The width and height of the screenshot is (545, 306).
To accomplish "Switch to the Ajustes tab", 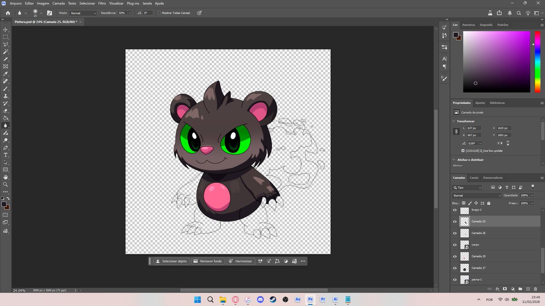I will tap(480, 103).
